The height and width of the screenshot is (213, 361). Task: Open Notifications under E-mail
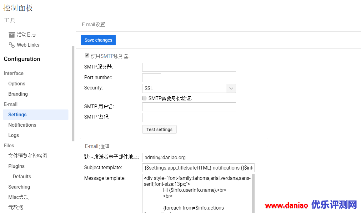22,125
